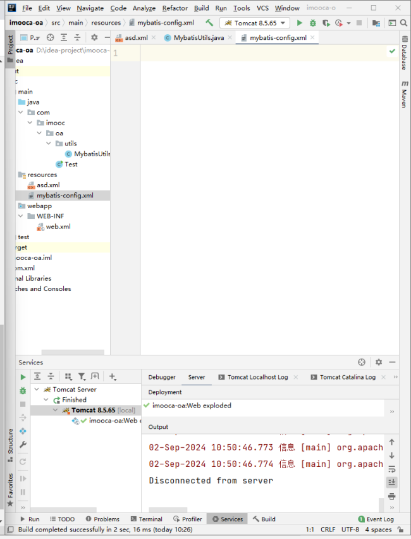Toggle Structure tool window side tab
This screenshot has width=411, height=539.
tap(10, 445)
